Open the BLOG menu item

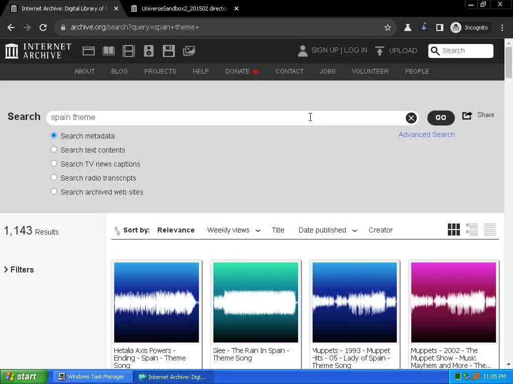click(119, 71)
